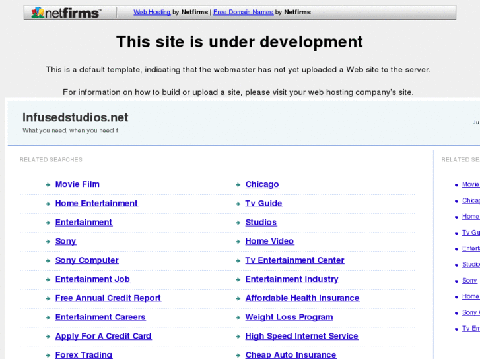The height and width of the screenshot is (359, 480).
Task: Click arrow icon beside Home Entertainment
Action: [48, 204]
